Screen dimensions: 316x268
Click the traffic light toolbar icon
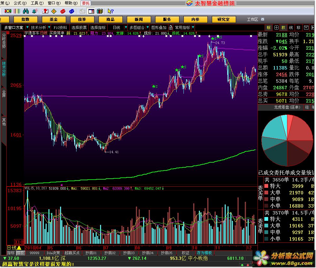coord(8,11)
